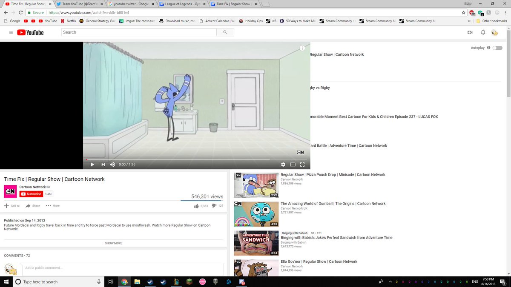Go back in browser history
This screenshot has height=287, width=511.
click(x=5, y=12)
